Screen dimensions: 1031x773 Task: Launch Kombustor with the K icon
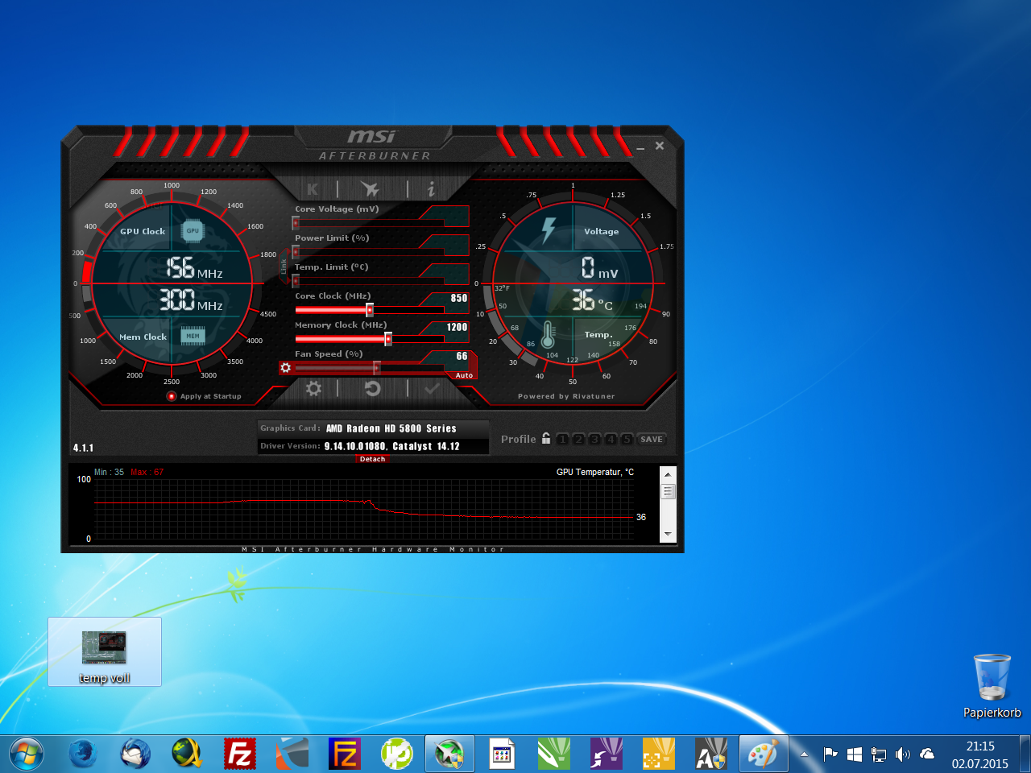tap(313, 189)
